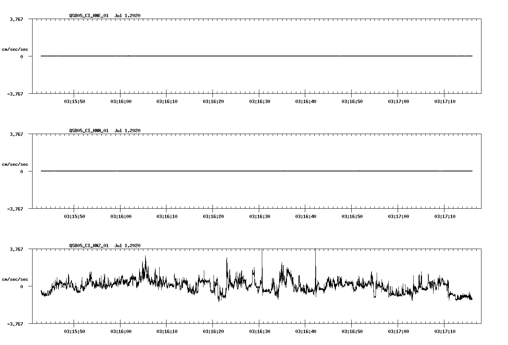Click 03:16:00 time label under HNN plot
This screenshot has width=508, height=345.
(120, 217)
